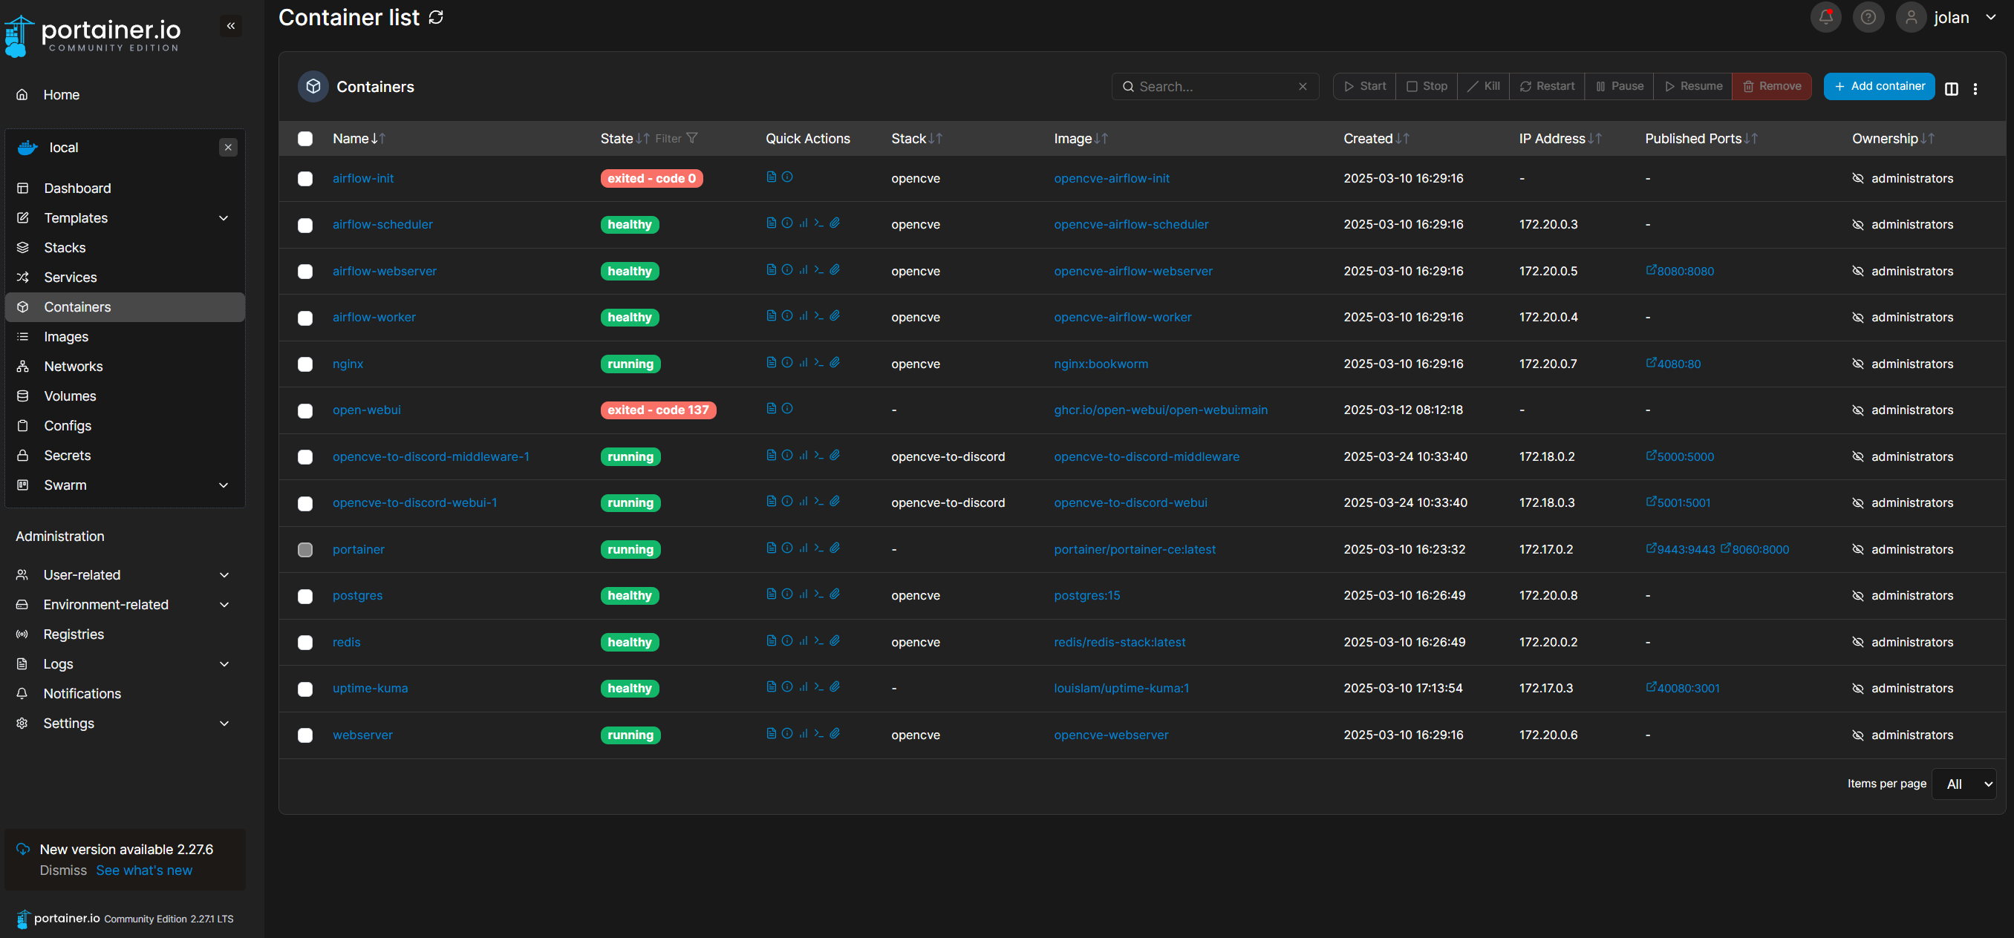Viewport: 2014px width, 938px height.
Task: Attach to the portainer container
Action: [x=835, y=548]
